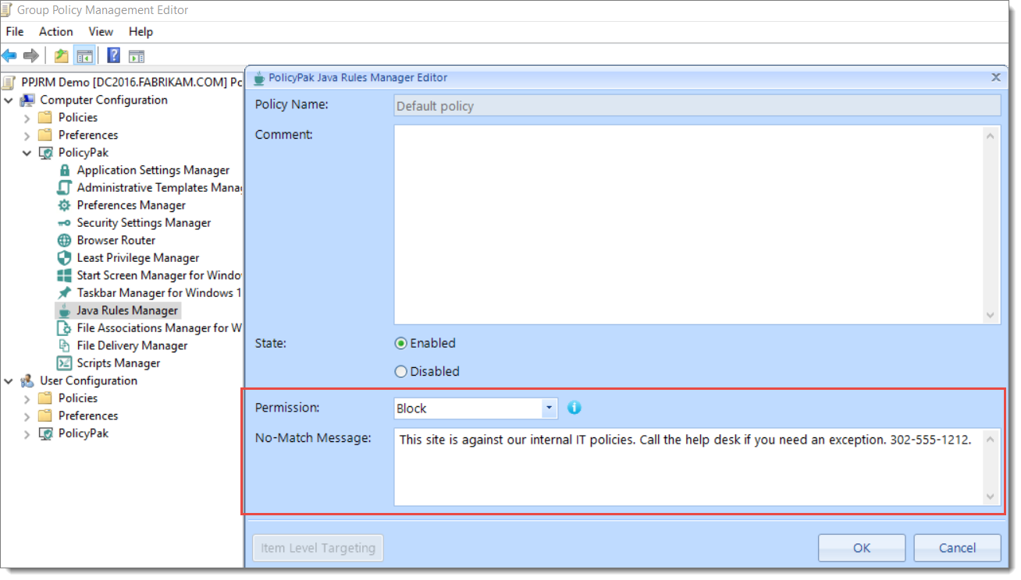
Task: Click the Policy Name field
Action: point(697,106)
